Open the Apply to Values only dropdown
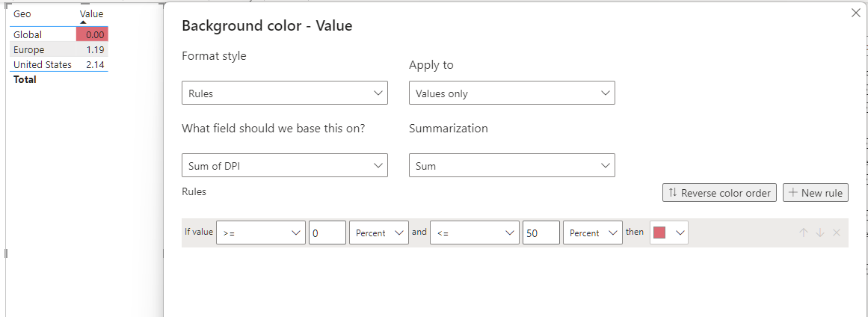This screenshot has height=317, width=868. [511, 93]
